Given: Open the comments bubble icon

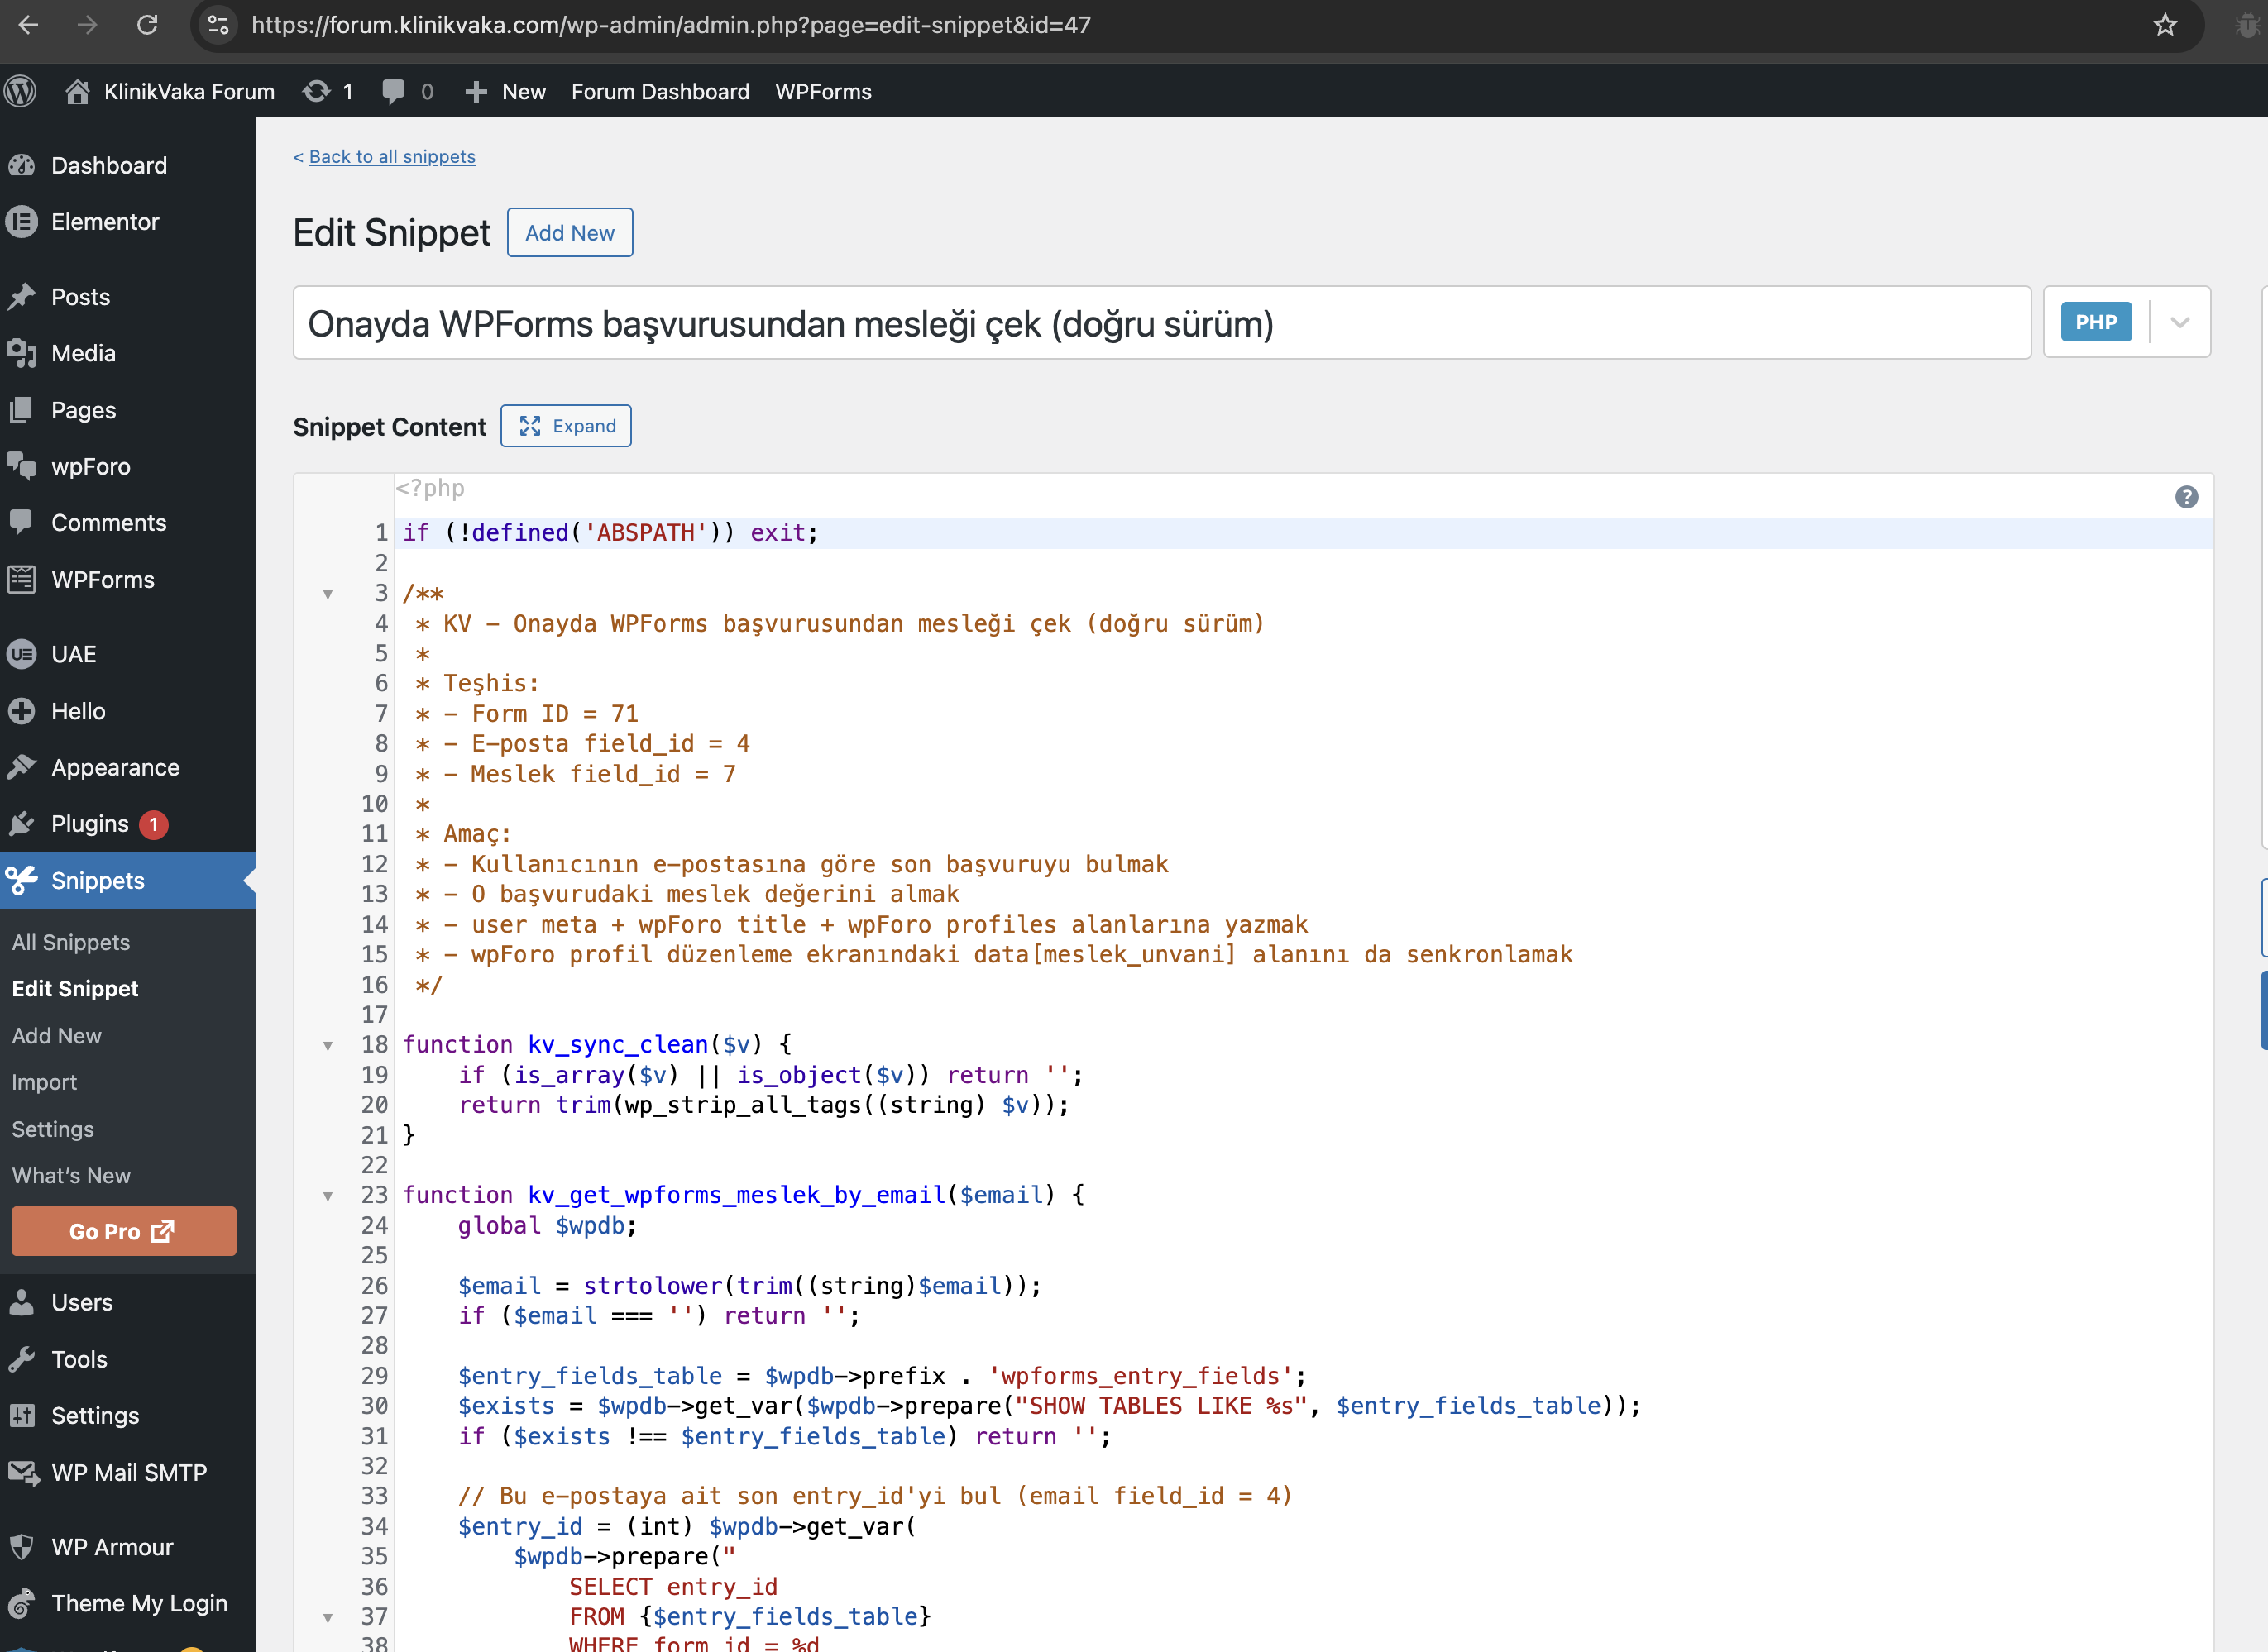Looking at the screenshot, I should (x=393, y=91).
